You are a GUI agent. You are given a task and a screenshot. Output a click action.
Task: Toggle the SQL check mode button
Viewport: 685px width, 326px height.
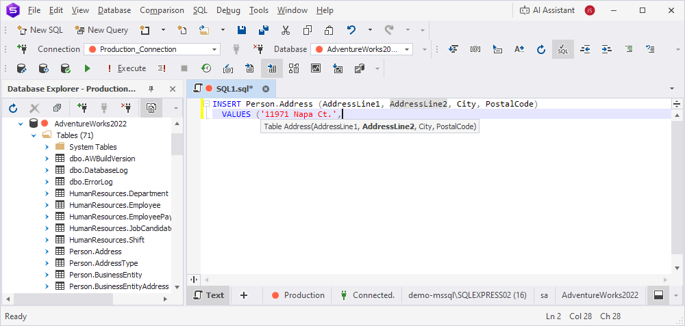562,49
